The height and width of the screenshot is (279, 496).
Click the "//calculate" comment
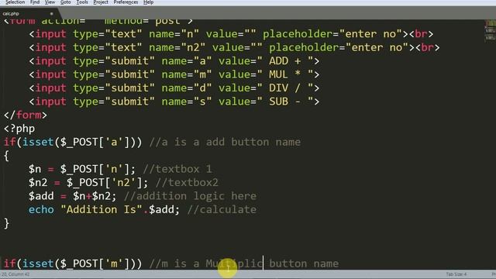click(222, 210)
